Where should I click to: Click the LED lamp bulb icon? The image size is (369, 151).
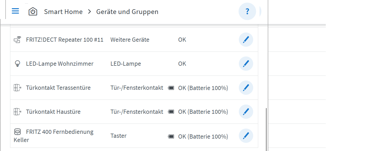(x=17, y=64)
